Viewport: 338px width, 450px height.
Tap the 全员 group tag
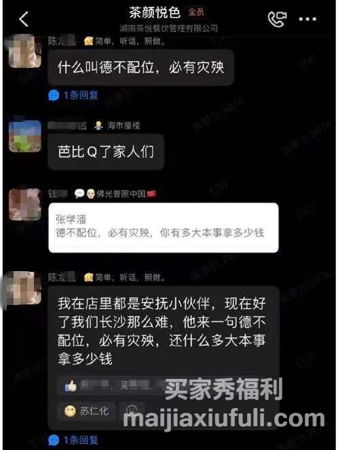coord(197,12)
